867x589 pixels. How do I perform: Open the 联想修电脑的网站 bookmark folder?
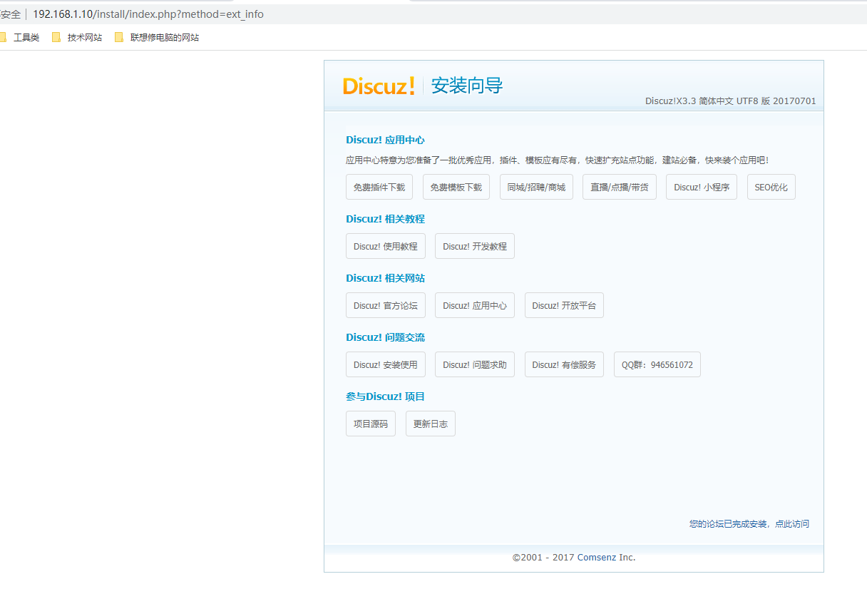click(157, 38)
